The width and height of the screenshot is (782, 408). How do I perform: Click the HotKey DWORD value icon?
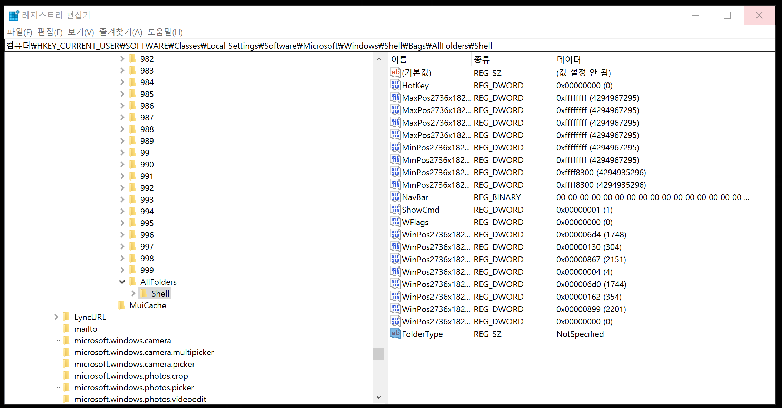[395, 85]
